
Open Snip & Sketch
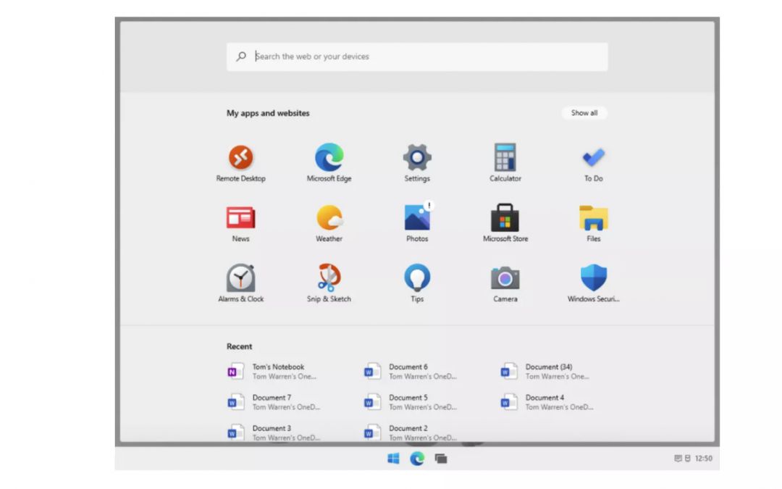pos(329,278)
